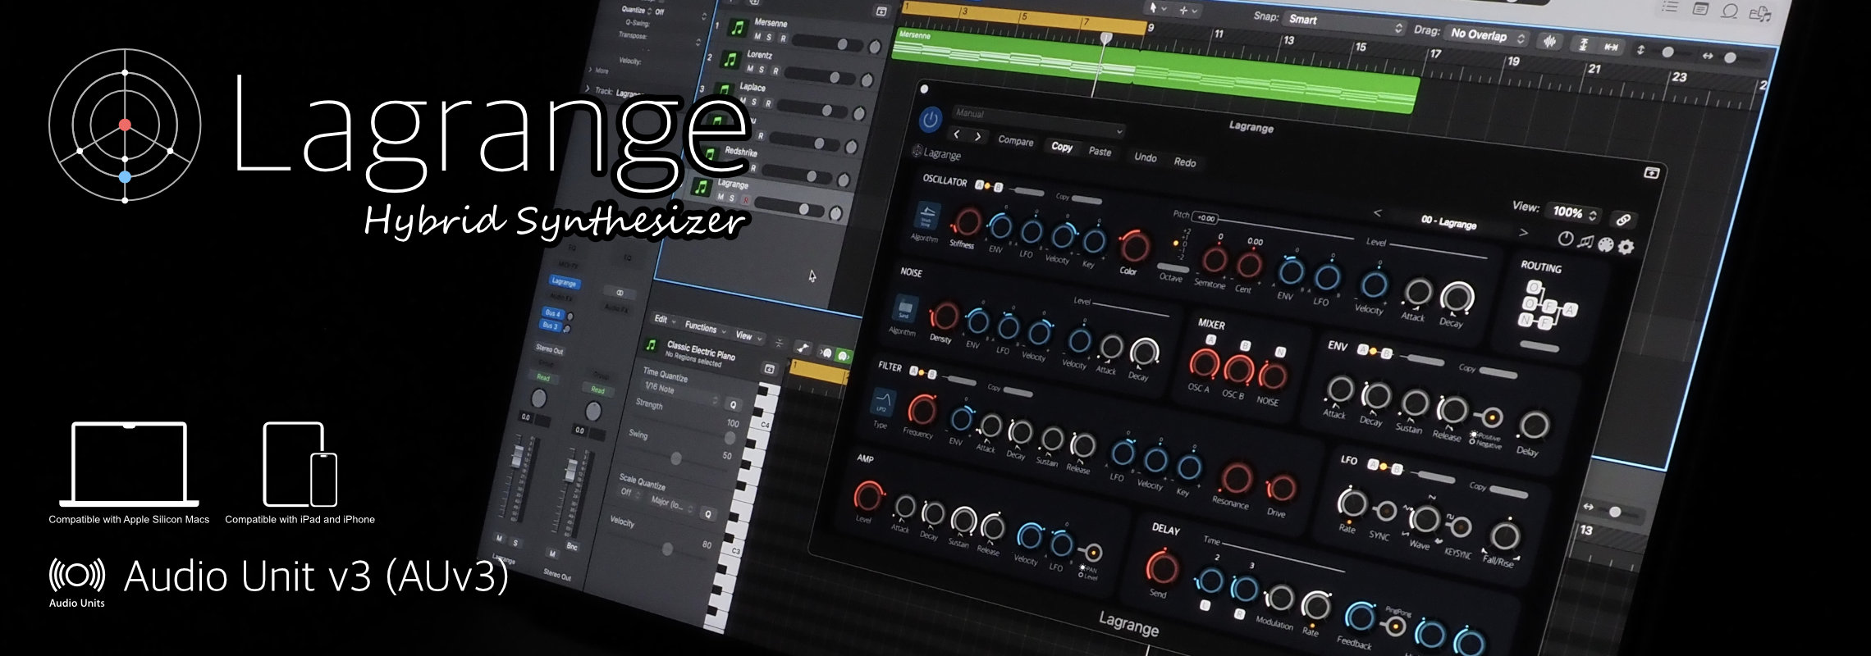1871x656 pixels.
Task: Toggle the LFO SYNC switch
Action: (x=1386, y=512)
